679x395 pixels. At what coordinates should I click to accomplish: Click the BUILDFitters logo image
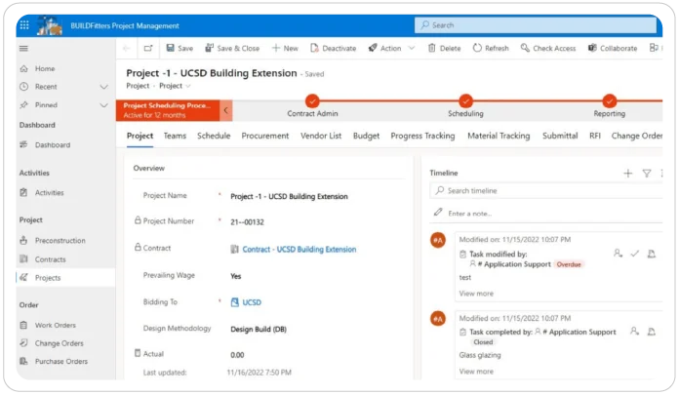49,26
